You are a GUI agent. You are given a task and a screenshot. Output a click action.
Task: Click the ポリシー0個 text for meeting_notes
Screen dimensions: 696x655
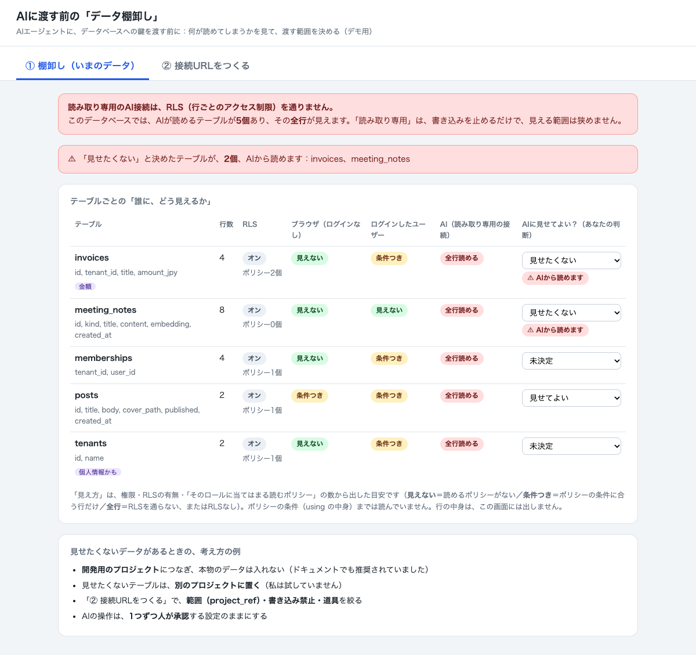click(262, 325)
